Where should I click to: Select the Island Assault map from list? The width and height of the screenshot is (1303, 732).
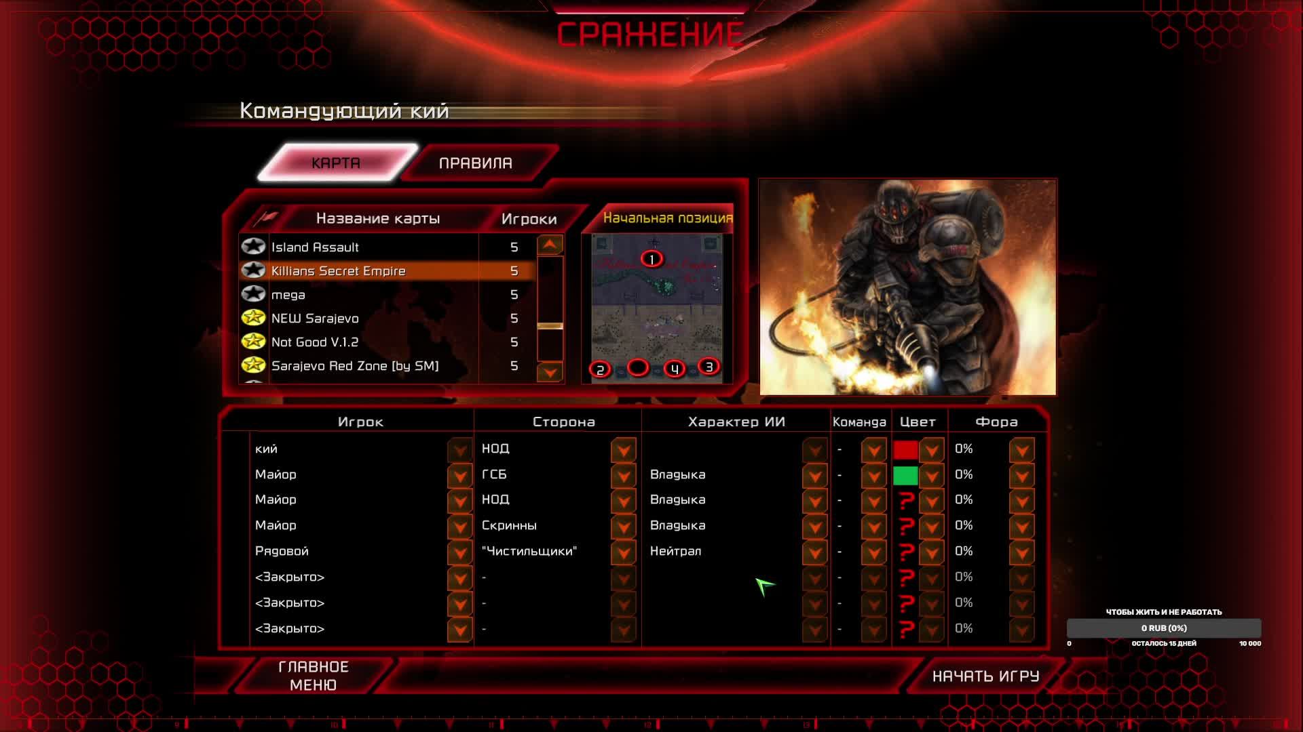[x=376, y=246]
